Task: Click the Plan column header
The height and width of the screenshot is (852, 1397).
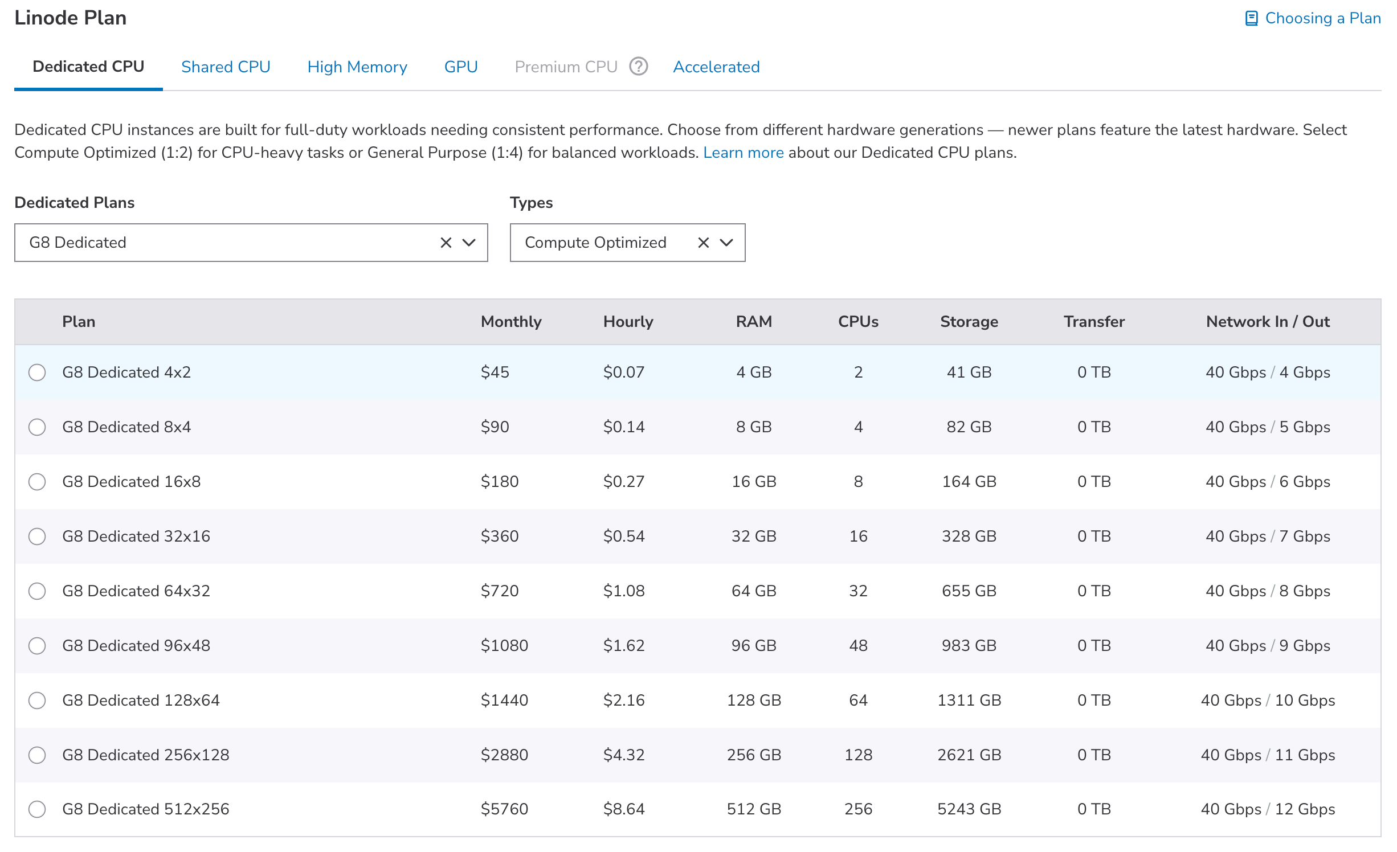Action: click(79, 322)
